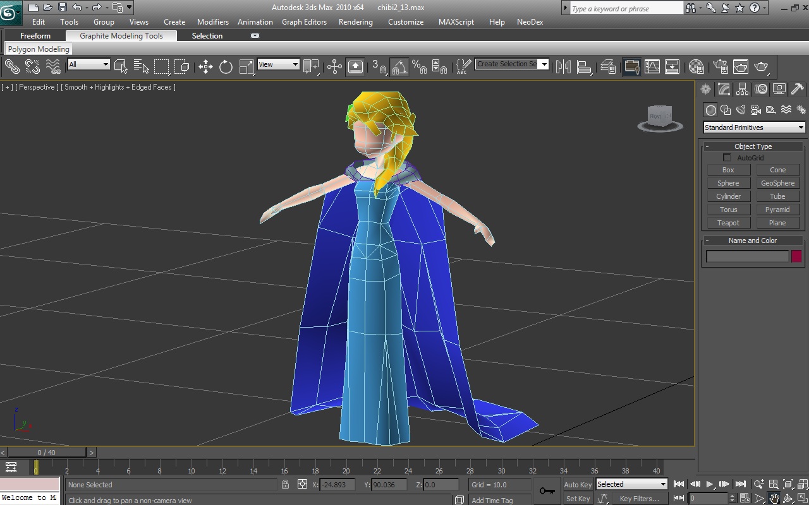Activate the Select and Rotate tool

(226, 66)
